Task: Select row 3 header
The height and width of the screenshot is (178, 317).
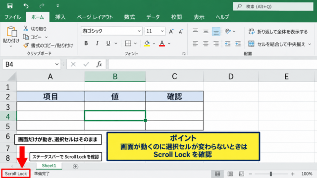Action: point(8,107)
